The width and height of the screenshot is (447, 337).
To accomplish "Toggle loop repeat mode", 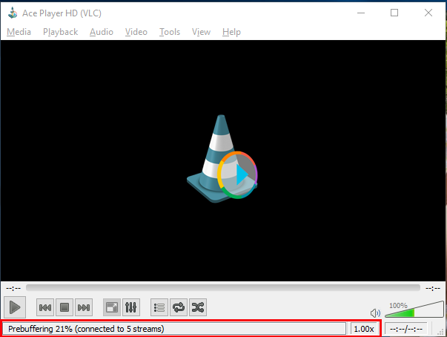I will click(x=179, y=307).
